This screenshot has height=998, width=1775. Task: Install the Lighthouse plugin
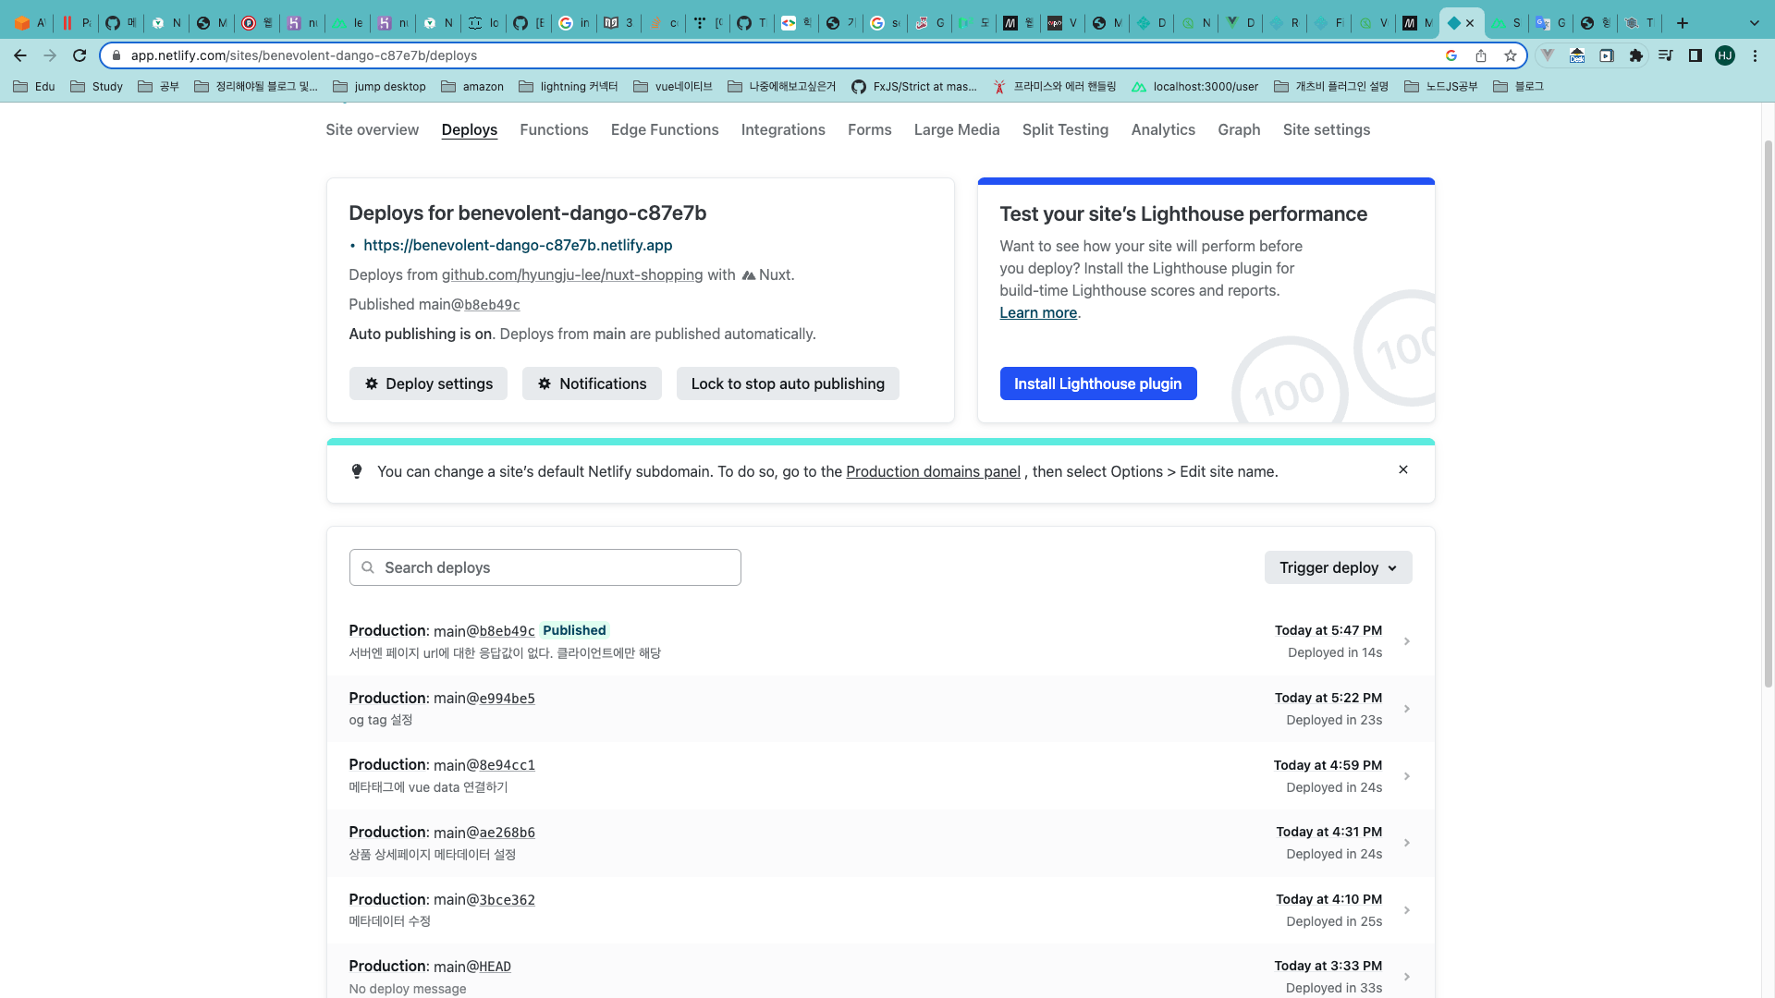pyautogui.click(x=1098, y=383)
